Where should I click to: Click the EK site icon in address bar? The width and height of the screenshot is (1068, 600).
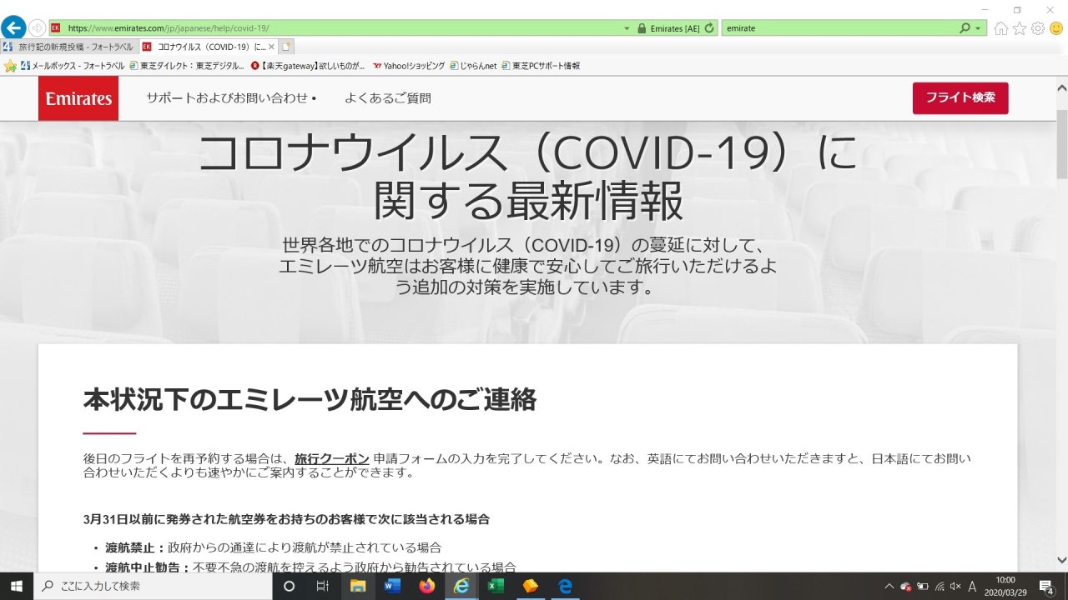pyautogui.click(x=57, y=28)
